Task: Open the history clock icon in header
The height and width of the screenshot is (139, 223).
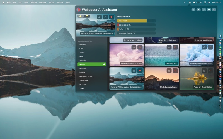Action: [x=193, y=9]
